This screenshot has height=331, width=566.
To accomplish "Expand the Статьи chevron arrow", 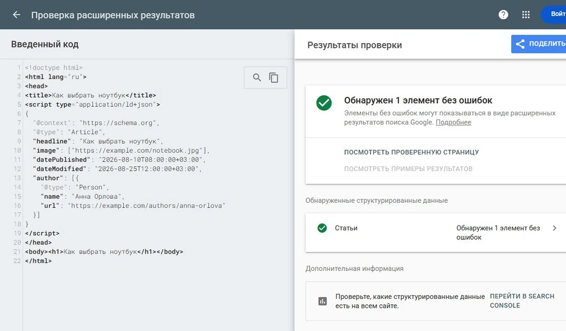I will coord(554,228).
